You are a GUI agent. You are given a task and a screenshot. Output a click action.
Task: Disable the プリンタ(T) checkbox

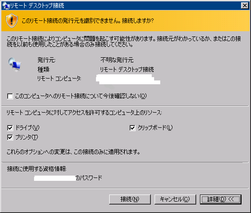tap(10, 137)
